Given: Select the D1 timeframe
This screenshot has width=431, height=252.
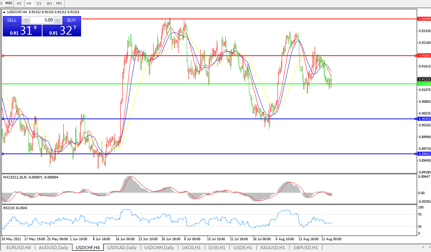Looking at the screenshot, I should (x=39, y=3).
